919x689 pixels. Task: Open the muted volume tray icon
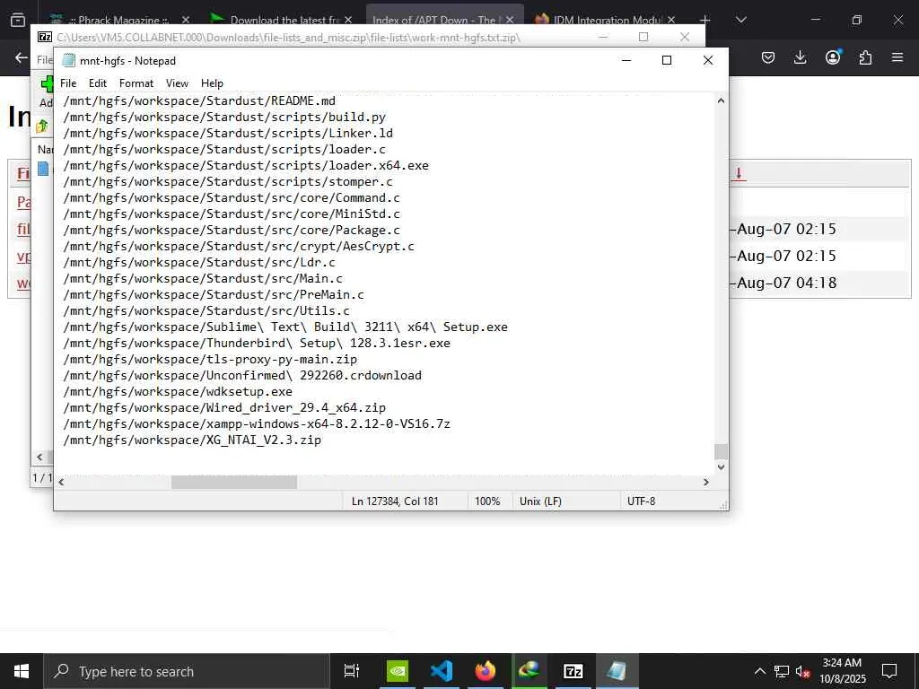click(803, 671)
